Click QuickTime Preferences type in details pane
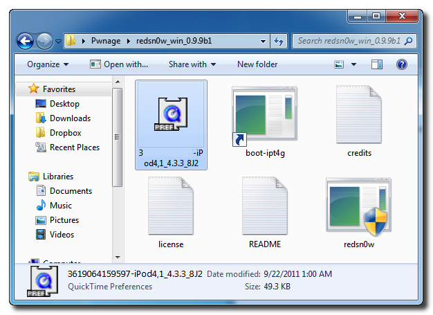This screenshot has height=315, width=433. tap(110, 287)
